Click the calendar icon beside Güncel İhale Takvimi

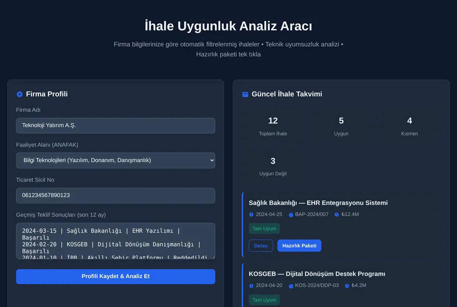click(245, 94)
